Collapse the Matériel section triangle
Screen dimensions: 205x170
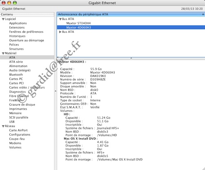3,53
